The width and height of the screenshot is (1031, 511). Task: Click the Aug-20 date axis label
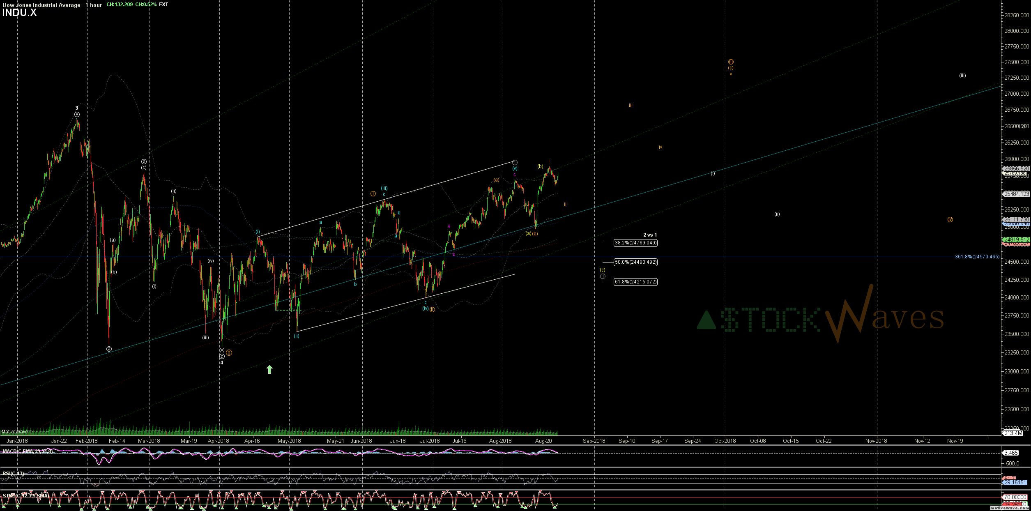(x=543, y=441)
